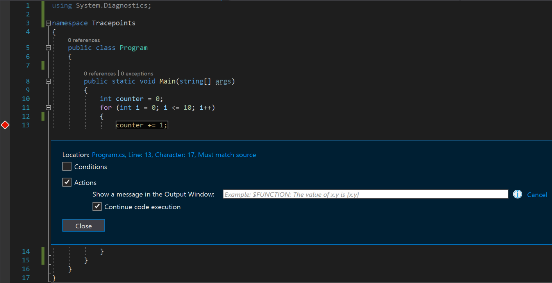Screen dimensions: 552x283
Task: Click the blue info icon beside message field
Action: click(x=517, y=194)
